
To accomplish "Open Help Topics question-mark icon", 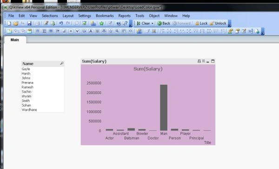I will click(118, 23).
